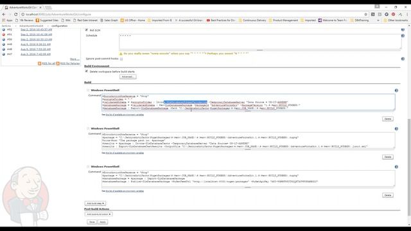The image size is (411, 231).
Task: Click Advanced button under Build Environment
Action: coord(128,77)
